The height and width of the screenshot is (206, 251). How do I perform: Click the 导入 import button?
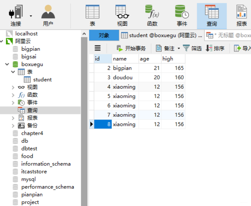click(x=242, y=48)
